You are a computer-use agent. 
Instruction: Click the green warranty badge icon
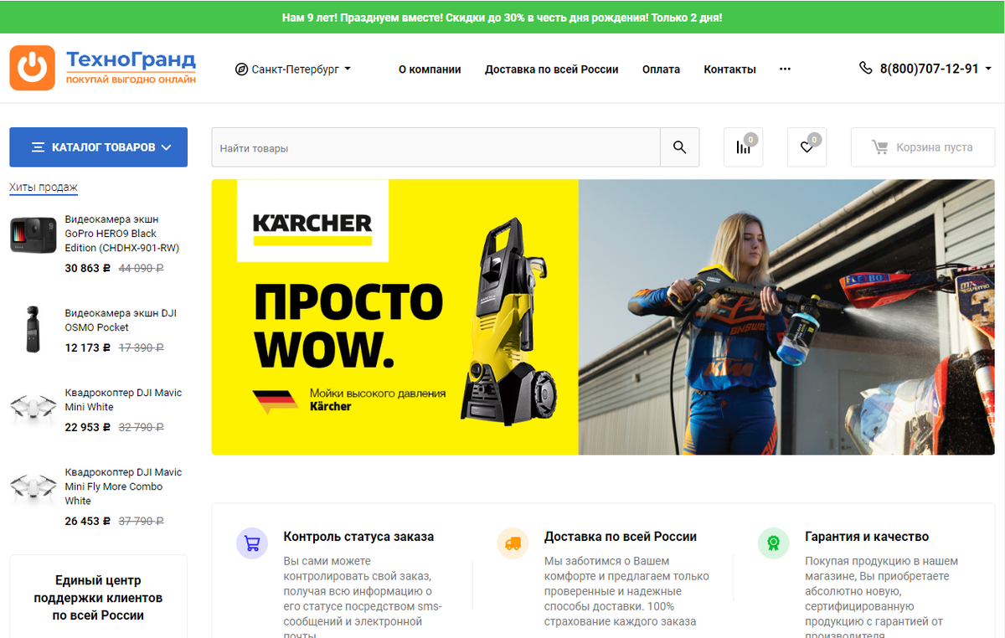[x=773, y=543]
